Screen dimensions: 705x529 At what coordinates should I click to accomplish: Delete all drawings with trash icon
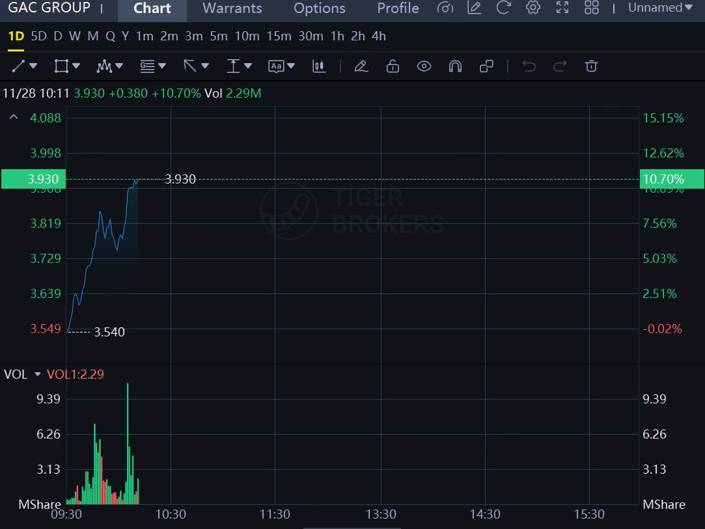[591, 66]
